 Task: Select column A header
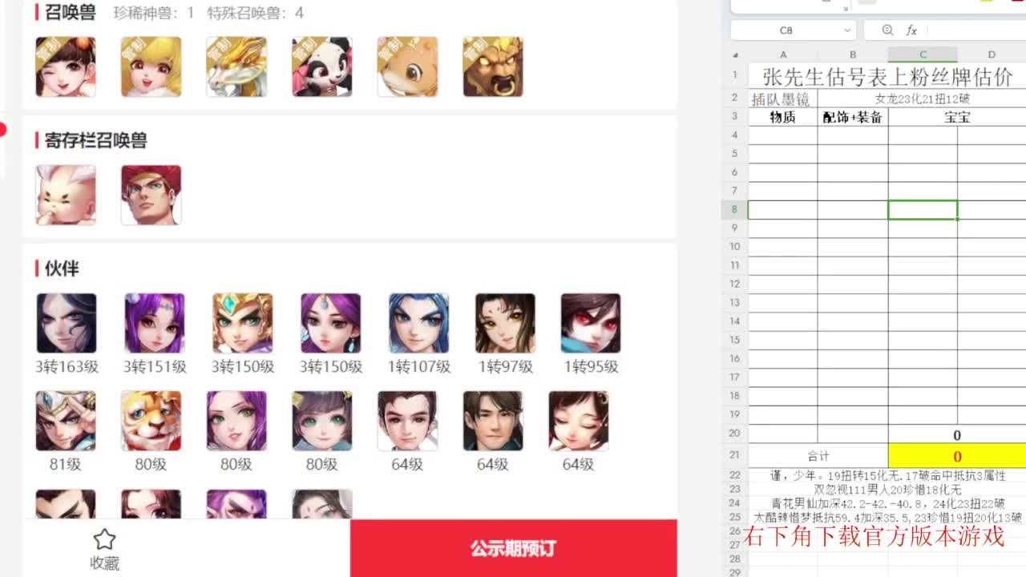[x=783, y=54]
